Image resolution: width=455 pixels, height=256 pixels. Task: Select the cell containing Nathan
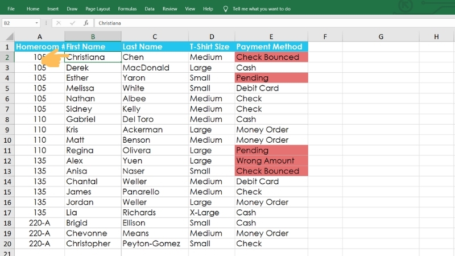[93, 98]
